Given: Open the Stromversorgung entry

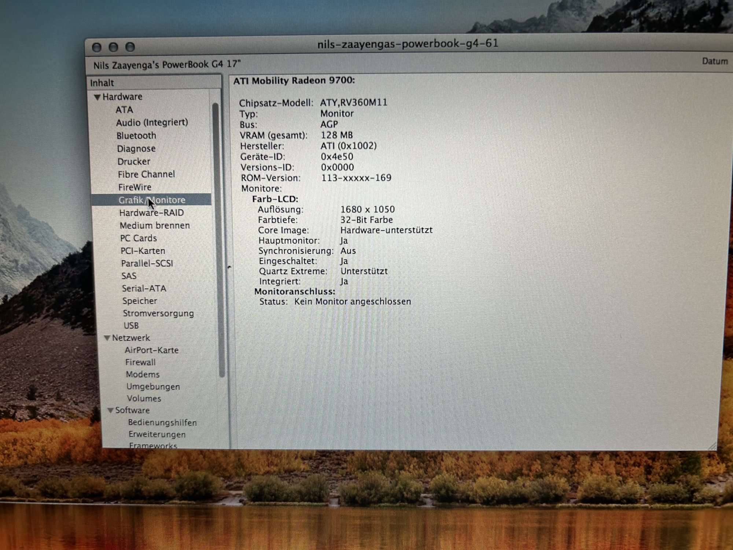Looking at the screenshot, I should 158,313.
